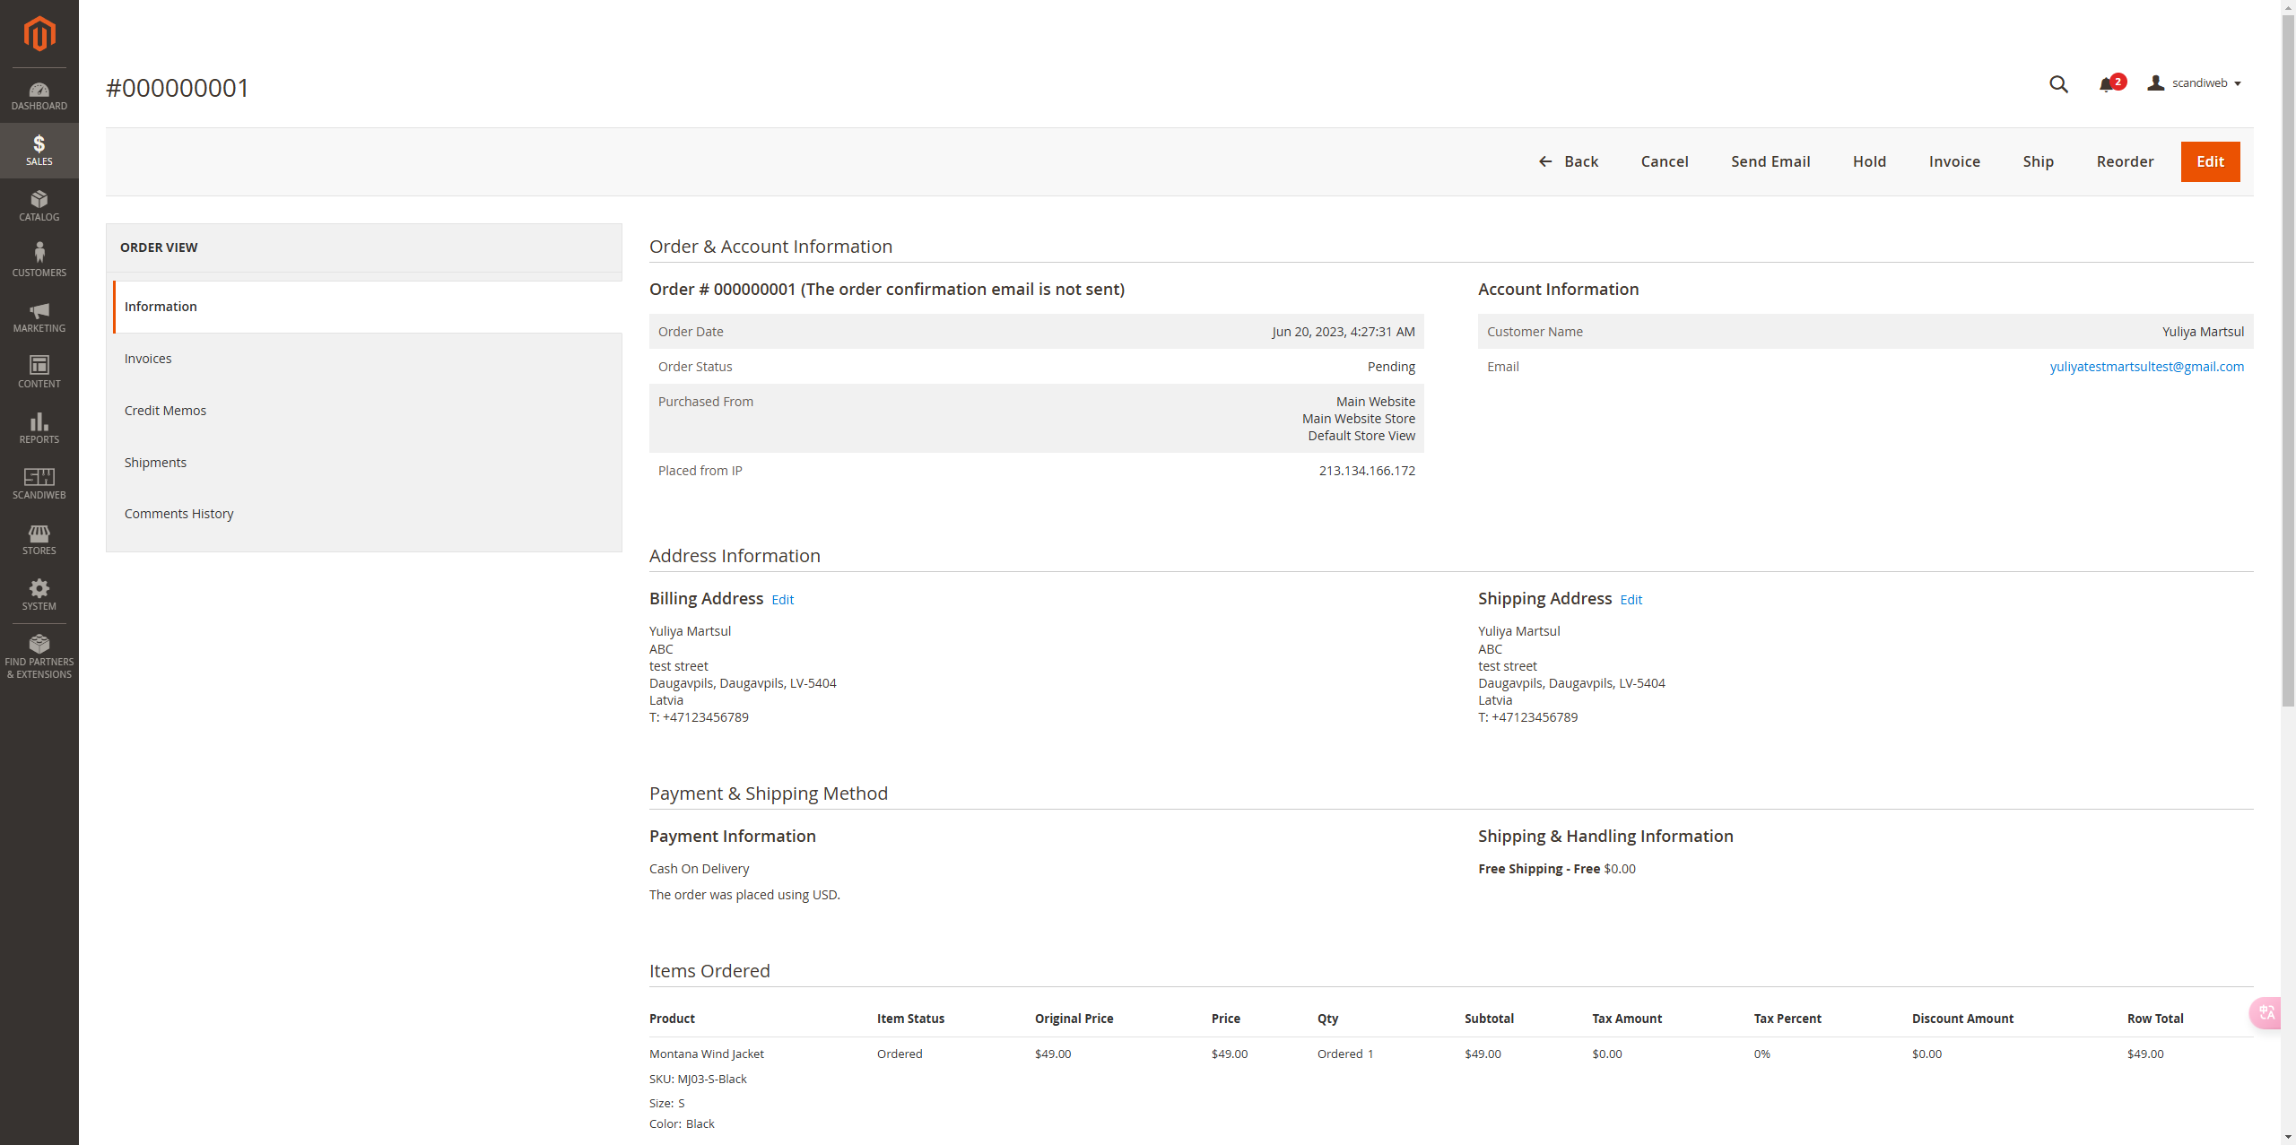Click the notifications bell icon
This screenshot has height=1145, width=2296.
pos(2107,84)
